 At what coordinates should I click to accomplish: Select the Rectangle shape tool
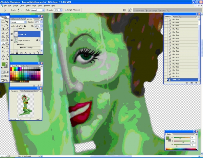coord(7,51)
